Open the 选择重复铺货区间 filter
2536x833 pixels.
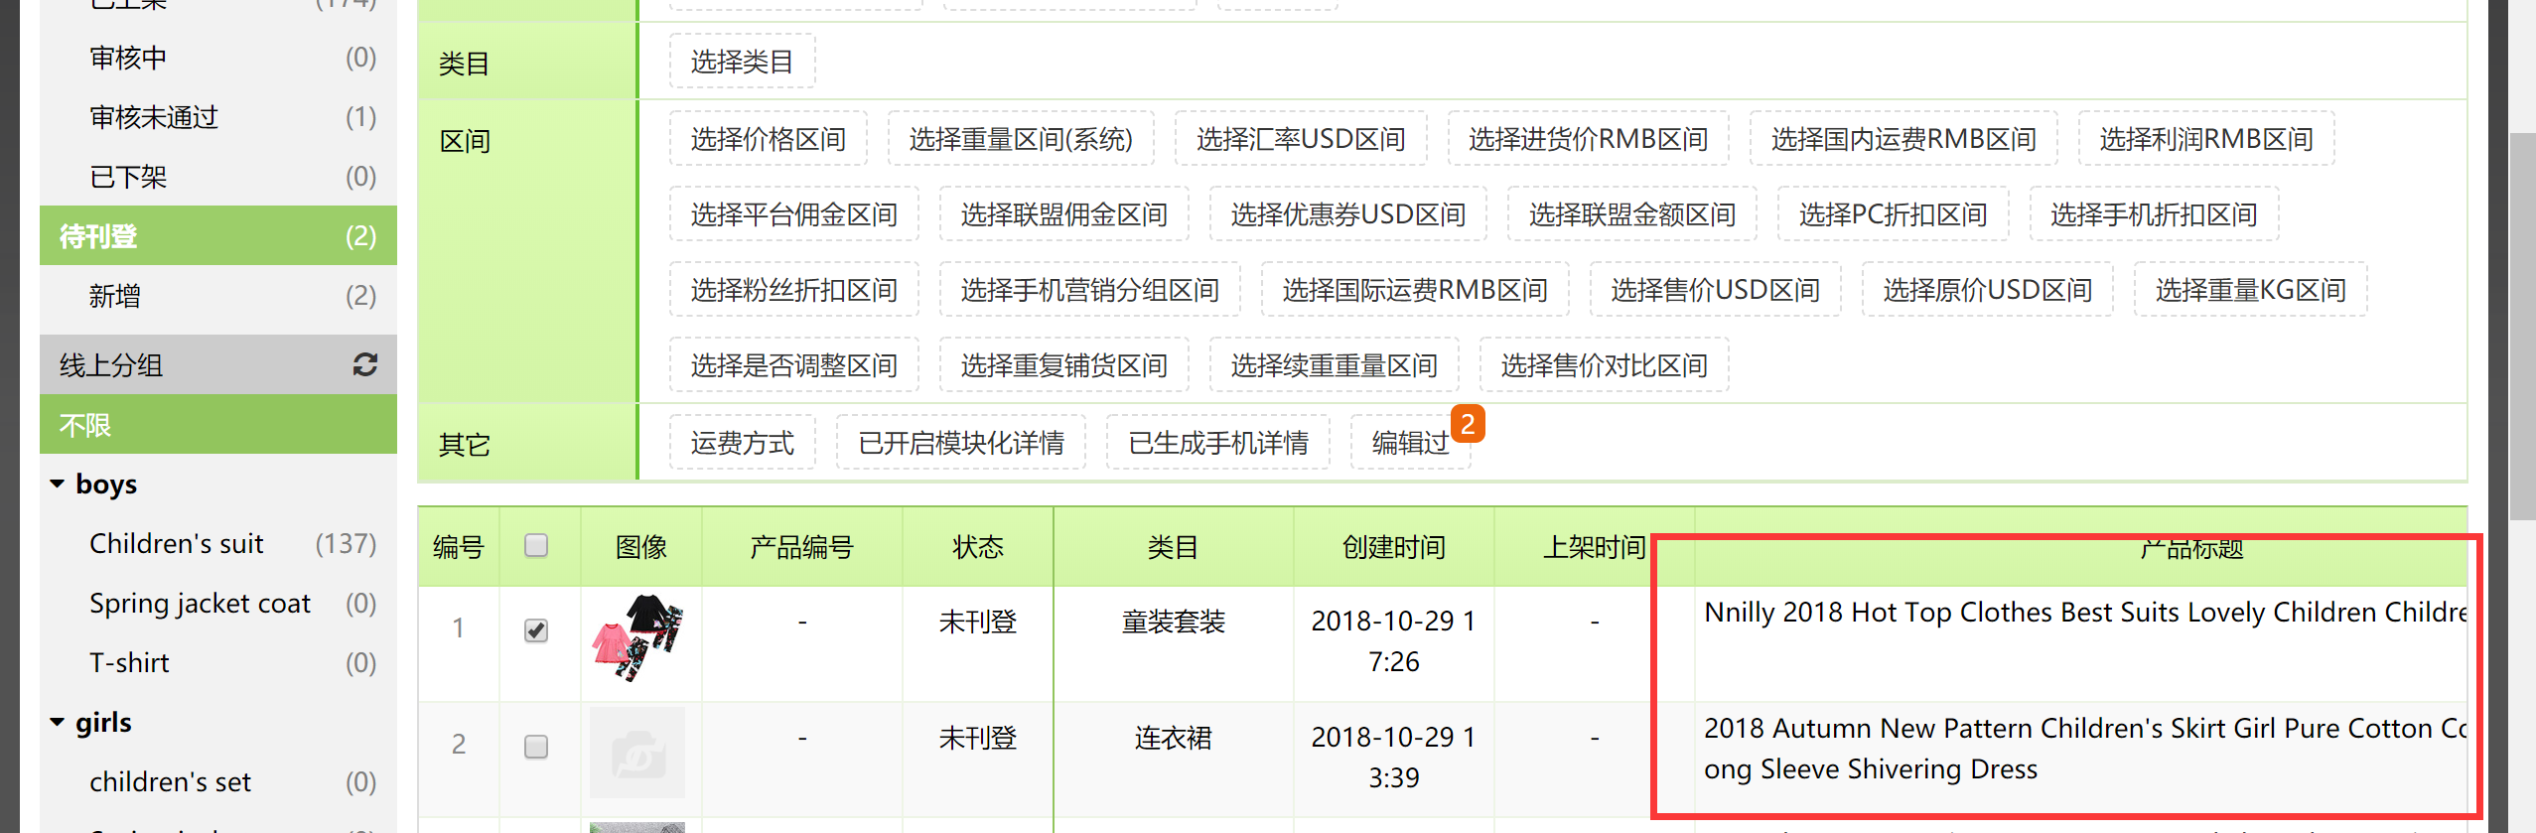[1063, 365]
